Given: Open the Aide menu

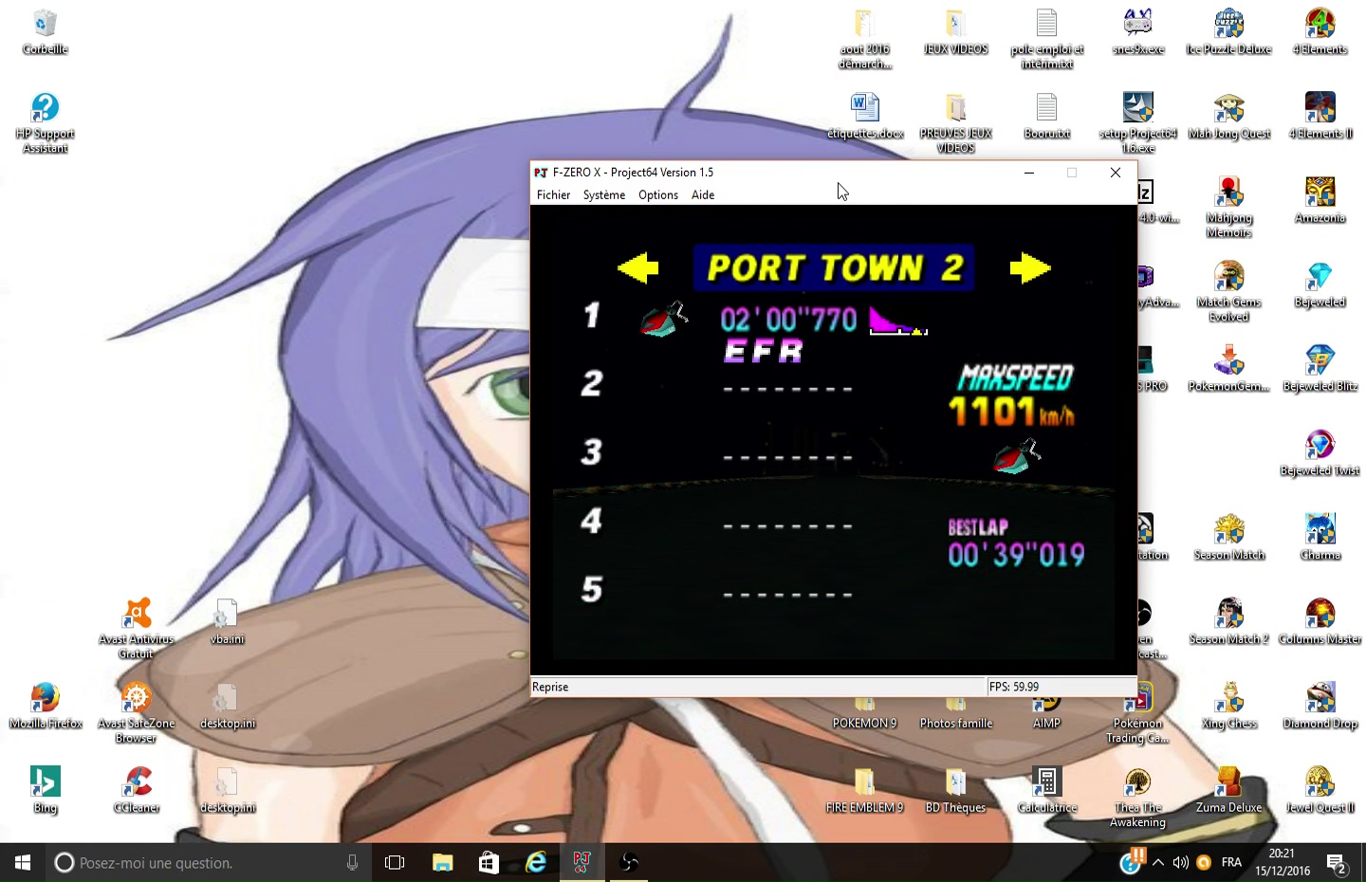Looking at the screenshot, I should pyautogui.click(x=703, y=195).
